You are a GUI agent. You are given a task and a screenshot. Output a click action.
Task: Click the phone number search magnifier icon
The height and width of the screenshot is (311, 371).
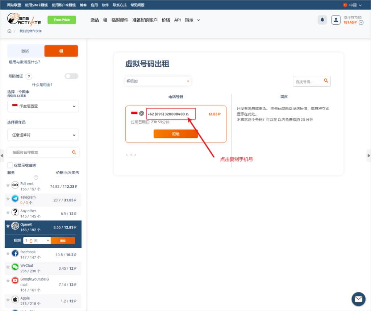[x=326, y=81]
